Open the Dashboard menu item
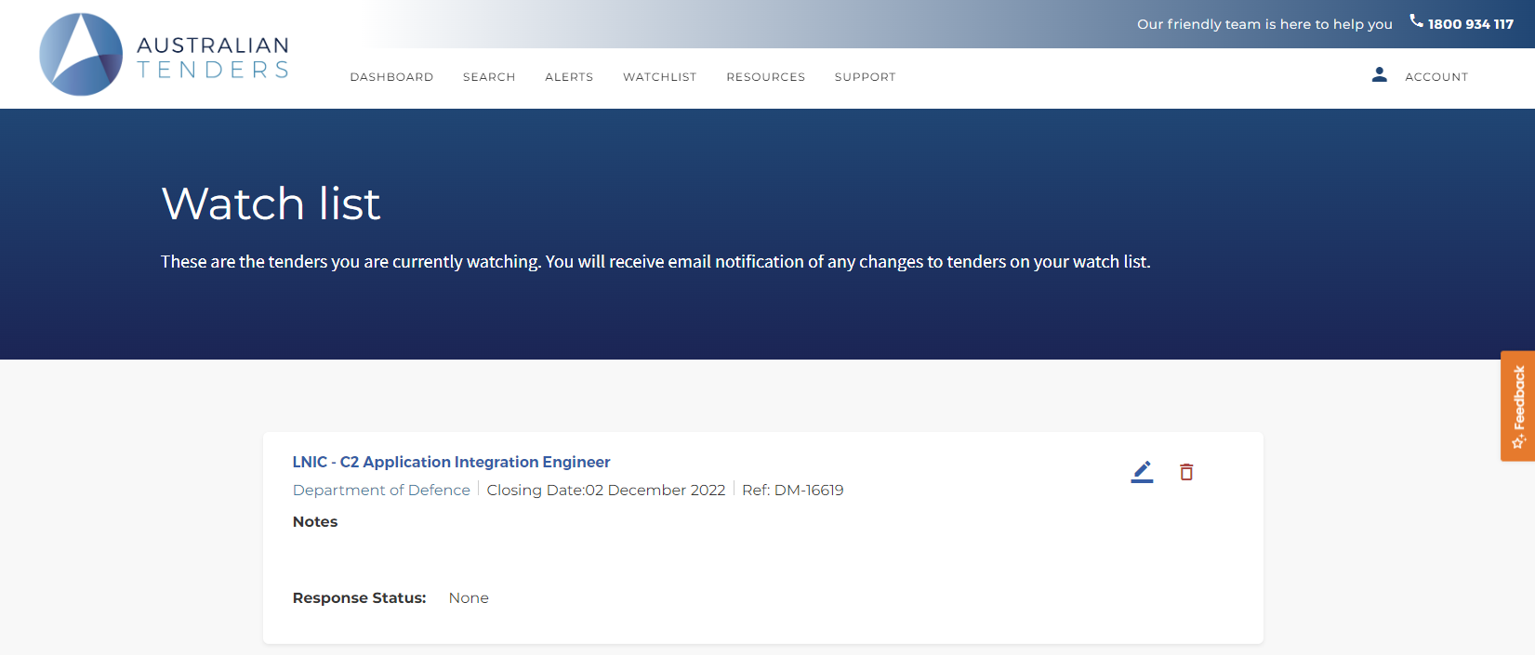 pyautogui.click(x=391, y=77)
